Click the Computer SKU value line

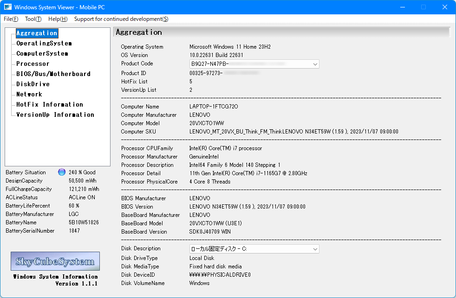coord(294,132)
